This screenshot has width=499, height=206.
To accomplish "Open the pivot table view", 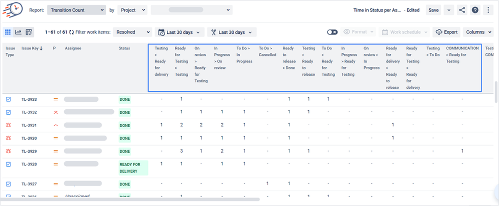I will 29,32.
